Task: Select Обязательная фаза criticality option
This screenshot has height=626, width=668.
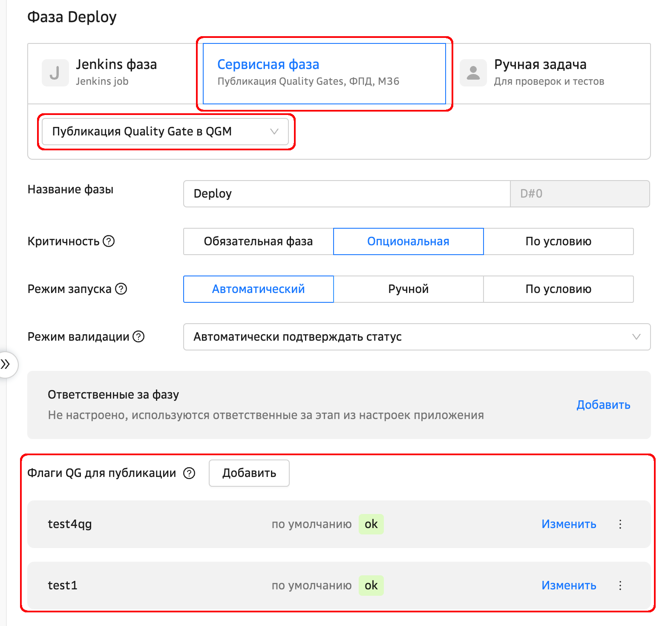Action: click(258, 241)
